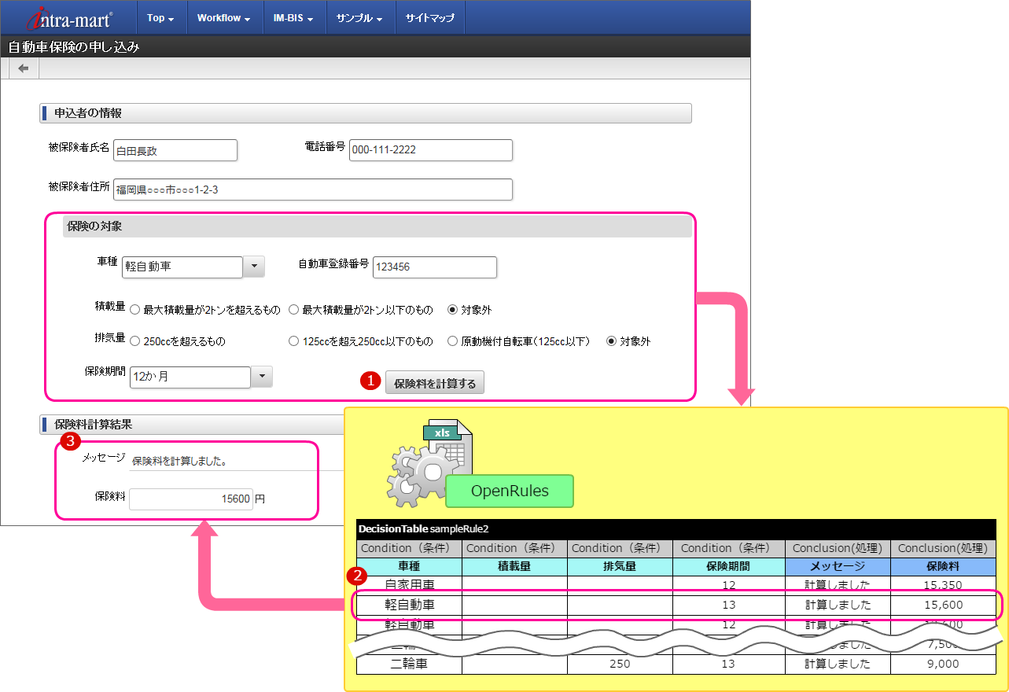Click the 被保険者氏名 text field
This screenshot has height=692, width=1009.
175,150
